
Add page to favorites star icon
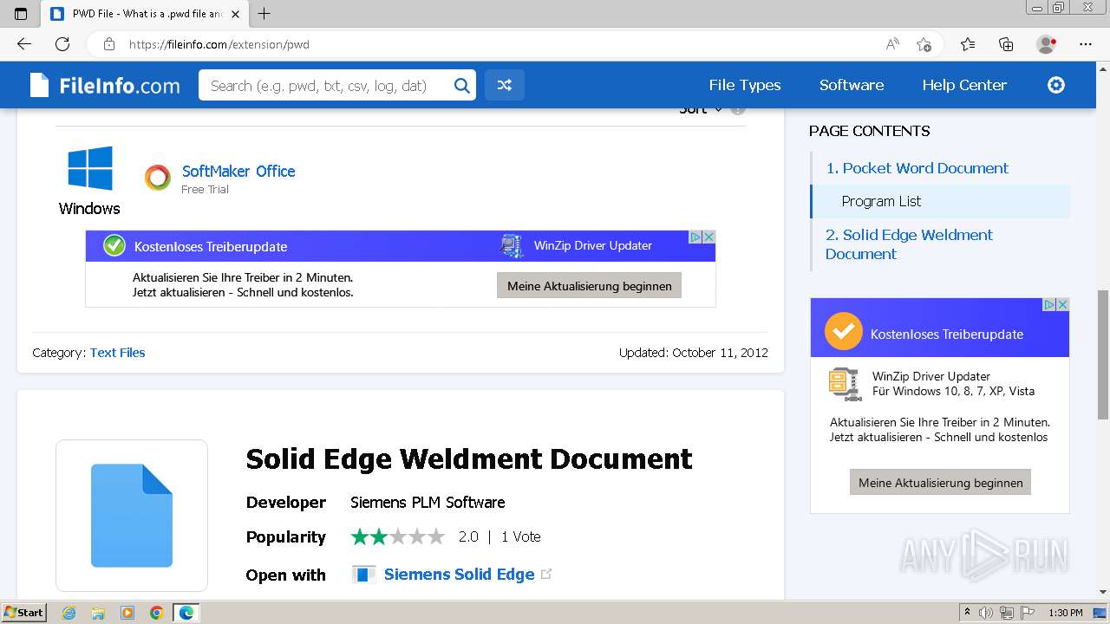(x=924, y=44)
